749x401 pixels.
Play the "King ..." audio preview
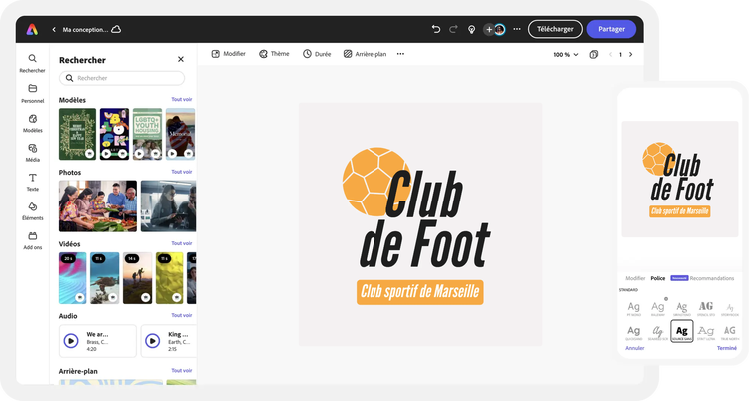153,340
